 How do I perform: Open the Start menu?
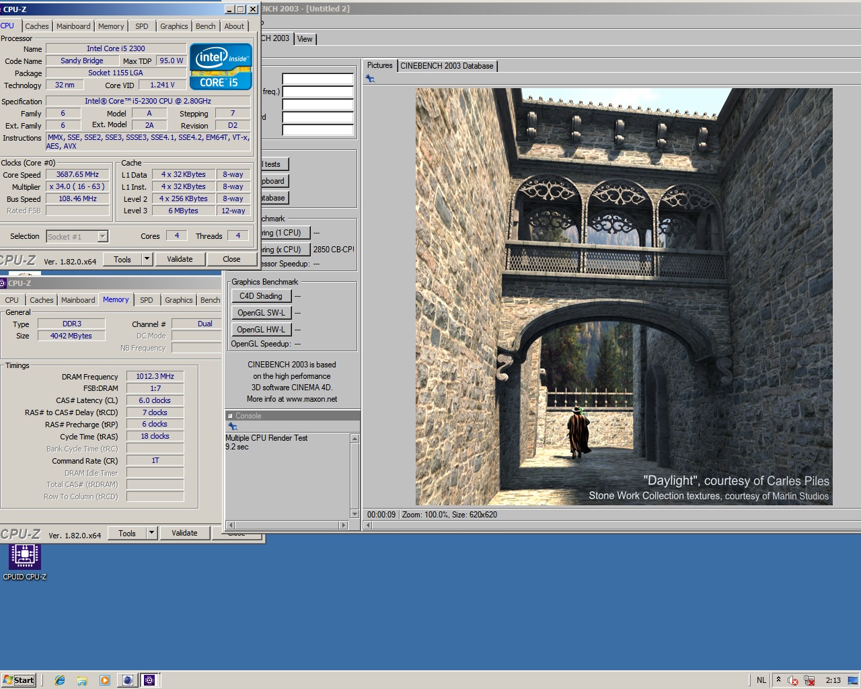tap(19, 680)
